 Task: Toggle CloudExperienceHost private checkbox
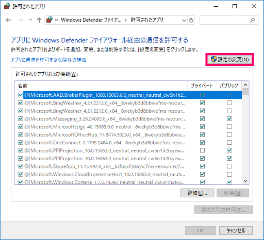click(202, 174)
